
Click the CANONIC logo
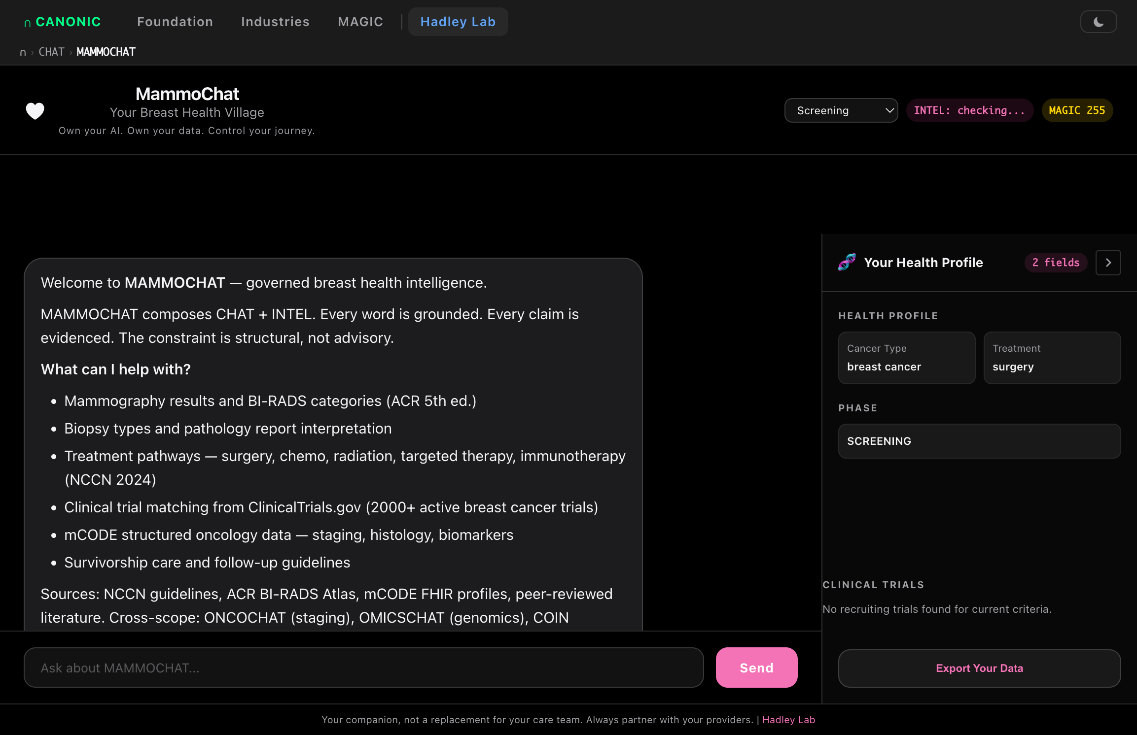pos(62,22)
